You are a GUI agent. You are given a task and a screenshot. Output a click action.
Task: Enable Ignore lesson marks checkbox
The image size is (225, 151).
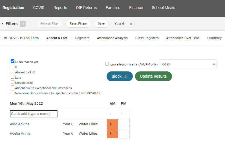(107, 64)
